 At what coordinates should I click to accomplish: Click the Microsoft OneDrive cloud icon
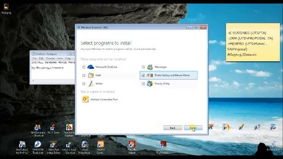click(x=91, y=67)
